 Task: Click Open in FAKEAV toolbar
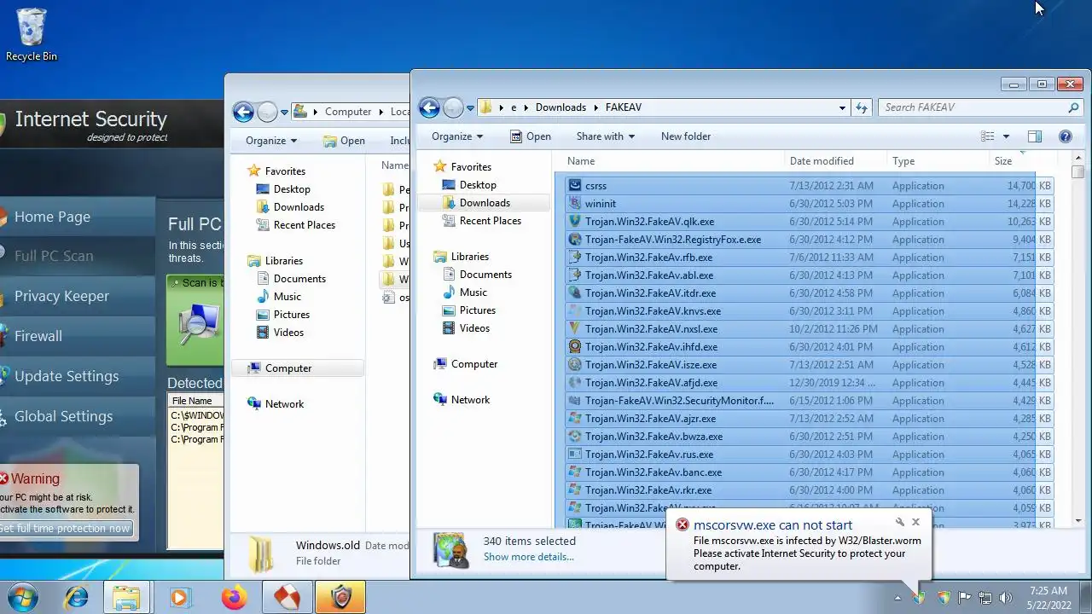530,136
